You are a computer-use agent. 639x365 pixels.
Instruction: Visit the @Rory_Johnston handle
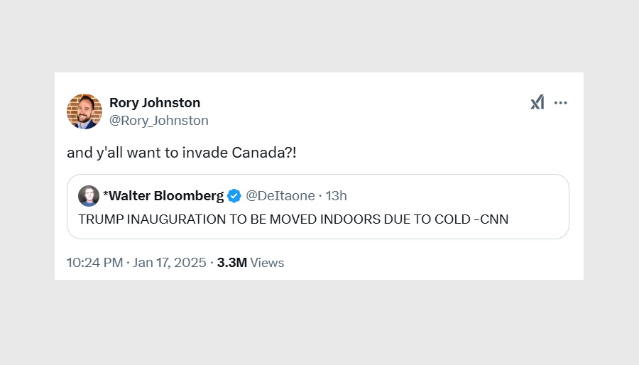(x=159, y=121)
